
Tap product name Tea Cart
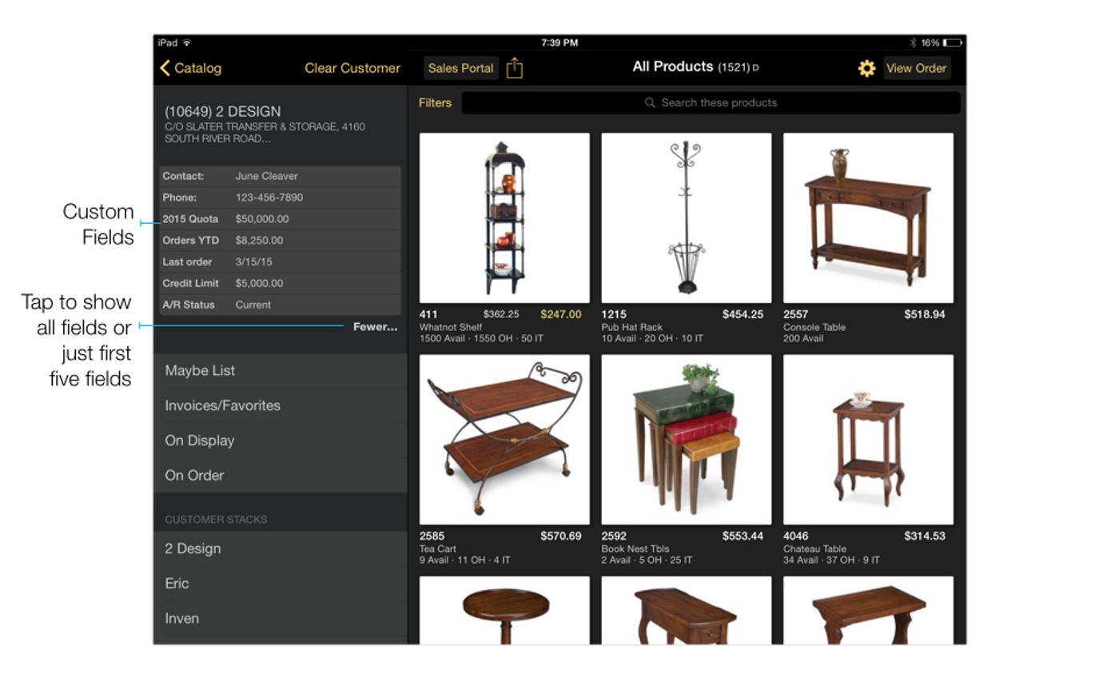(438, 549)
